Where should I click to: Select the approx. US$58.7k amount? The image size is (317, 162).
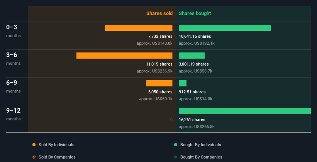(195, 71)
